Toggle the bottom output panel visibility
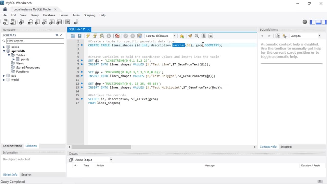The height and width of the screenshot is (184, 327). [318, 22]
